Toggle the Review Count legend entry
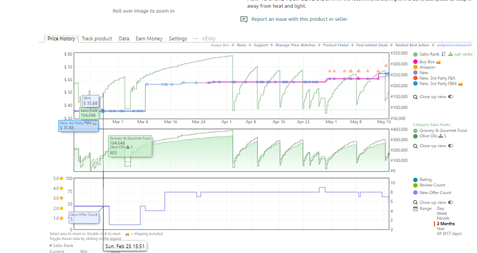The width and height of the screenshot is (477, 253). 429,185
